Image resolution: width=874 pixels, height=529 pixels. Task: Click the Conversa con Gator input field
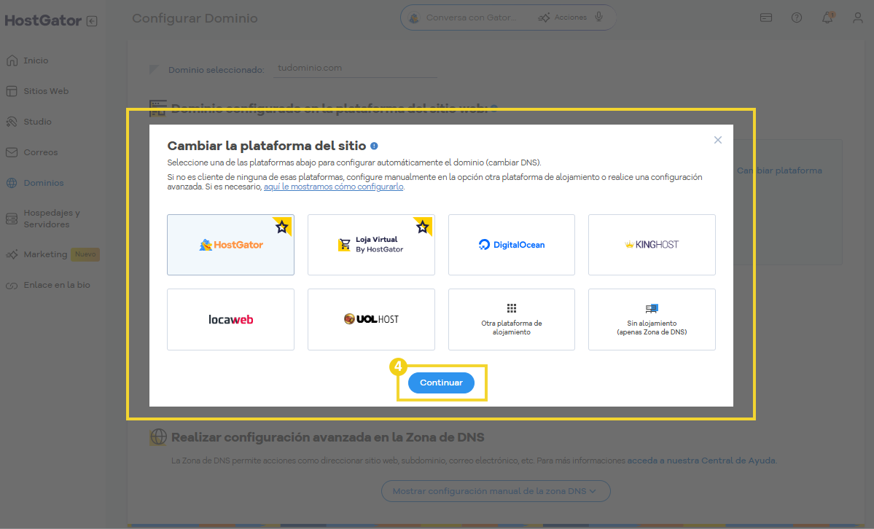click(x=470, y=17)
